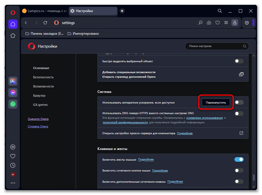Click Подробнее link next to proxy settings
This screenshot has height=195, width=262.
185,133
